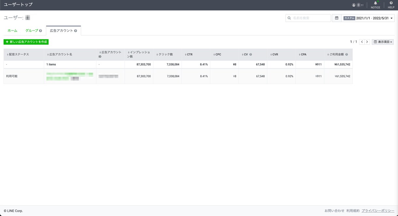Go to the previous page arrow
Screen dimensions: 398x216
coord(362,42)
